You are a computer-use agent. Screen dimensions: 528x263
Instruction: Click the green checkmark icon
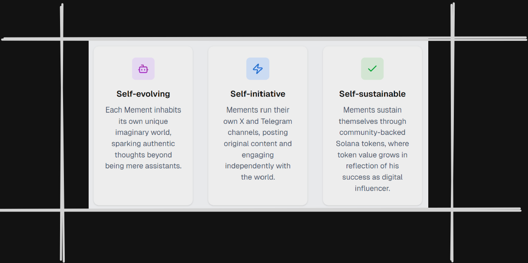372,69
